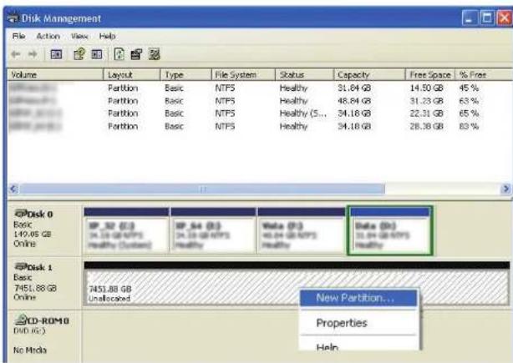Click the Back arrow toolbar icon

[x=15, y=54]
